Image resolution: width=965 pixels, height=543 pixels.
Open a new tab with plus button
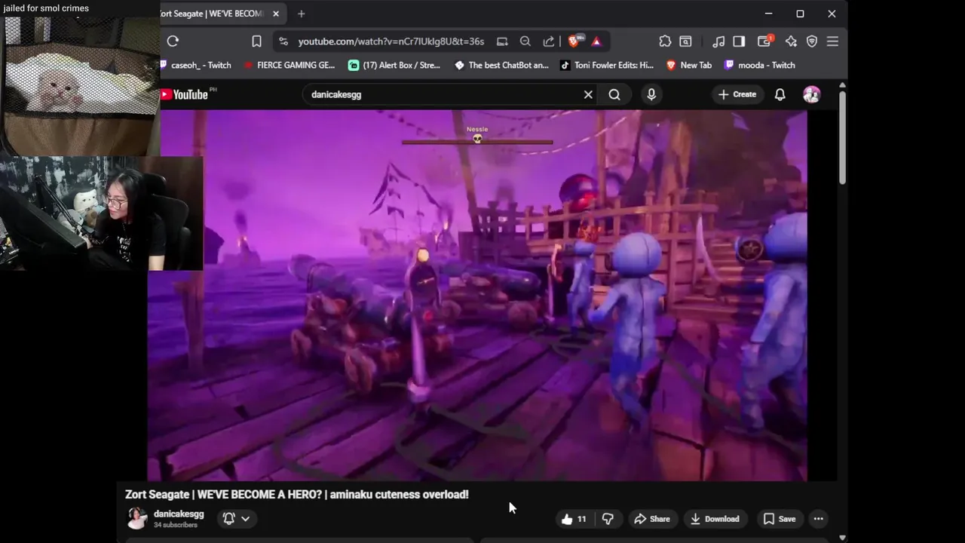pyautogui.click(x=301, y=14)
